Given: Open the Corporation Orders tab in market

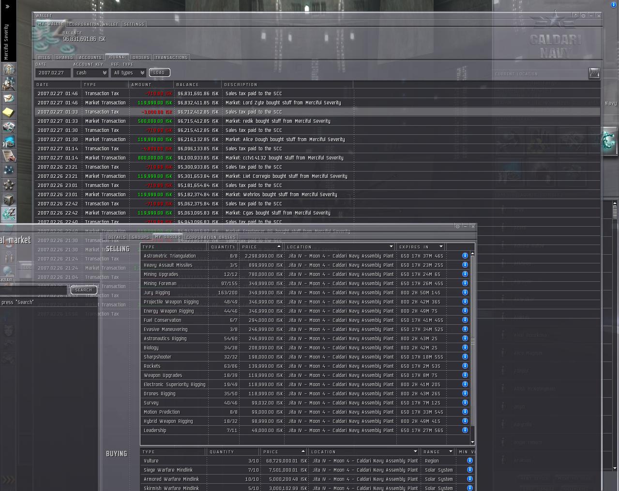Looking at the screenshot, I should click(x=211, y=237).
